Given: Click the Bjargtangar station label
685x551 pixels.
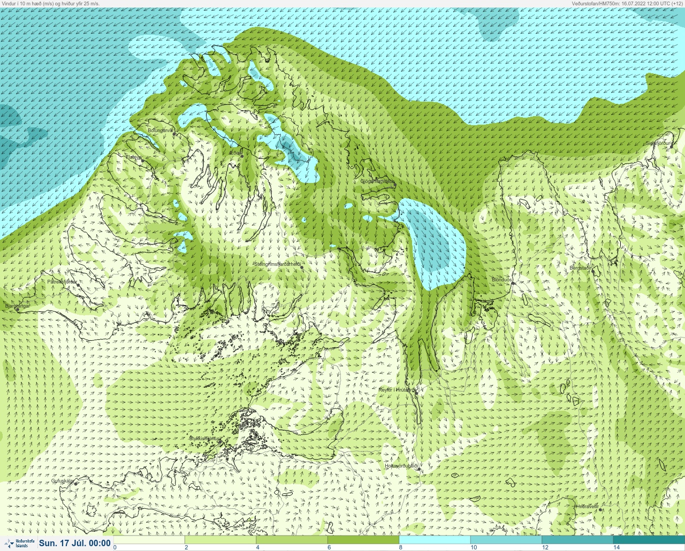Looking at the screenshot, I should [x=17, y=306].
